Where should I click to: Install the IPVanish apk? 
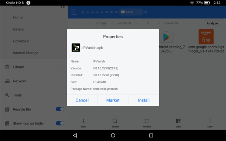point(144,100)
